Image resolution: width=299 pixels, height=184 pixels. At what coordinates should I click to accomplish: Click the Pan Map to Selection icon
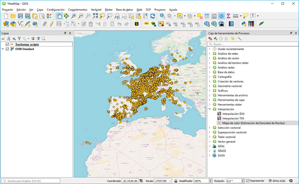(x=66, y=16)
